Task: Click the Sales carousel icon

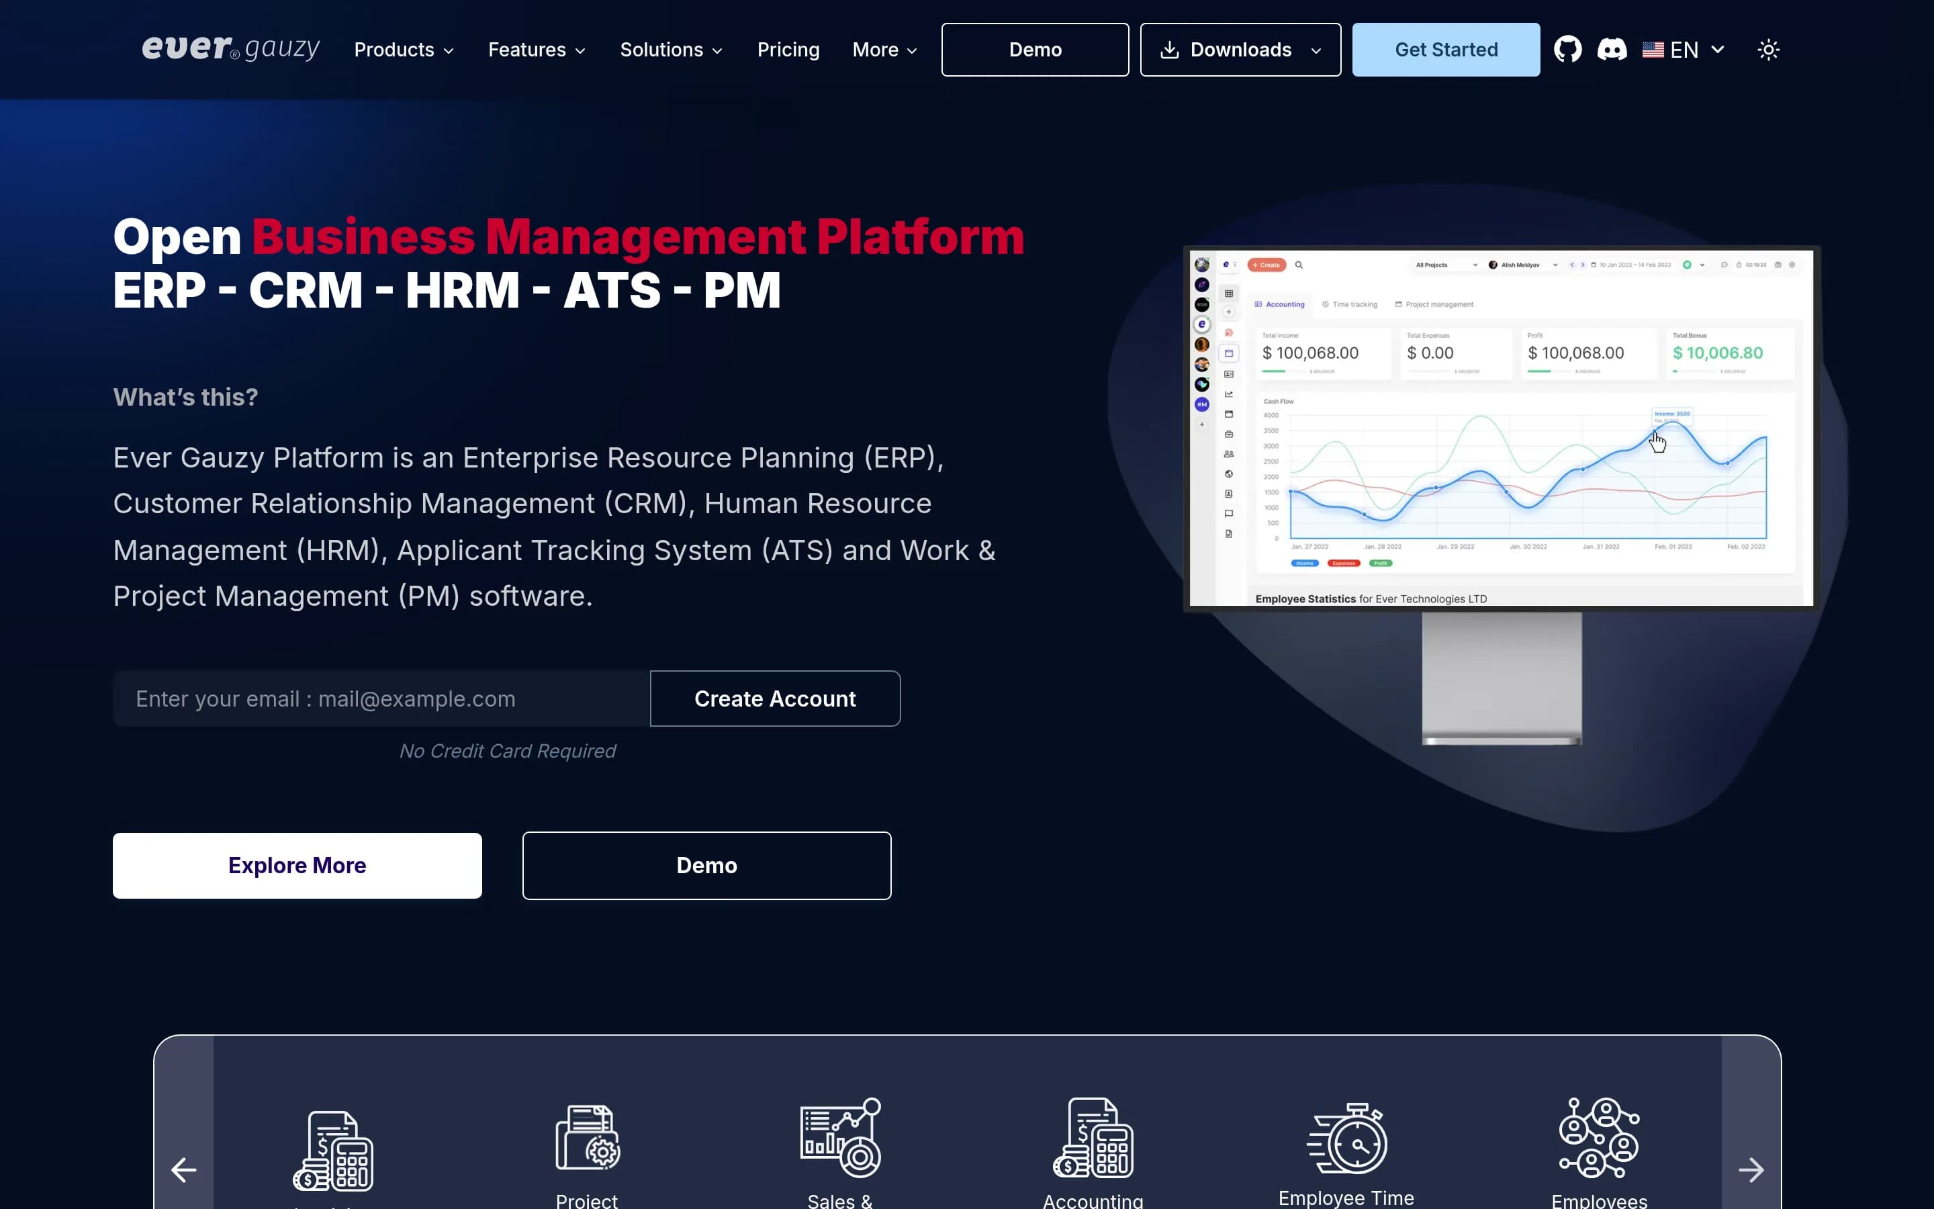Action: (x=841, y=1138)
